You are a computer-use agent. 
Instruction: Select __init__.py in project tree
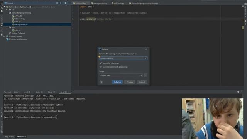(x=17, y=16)
